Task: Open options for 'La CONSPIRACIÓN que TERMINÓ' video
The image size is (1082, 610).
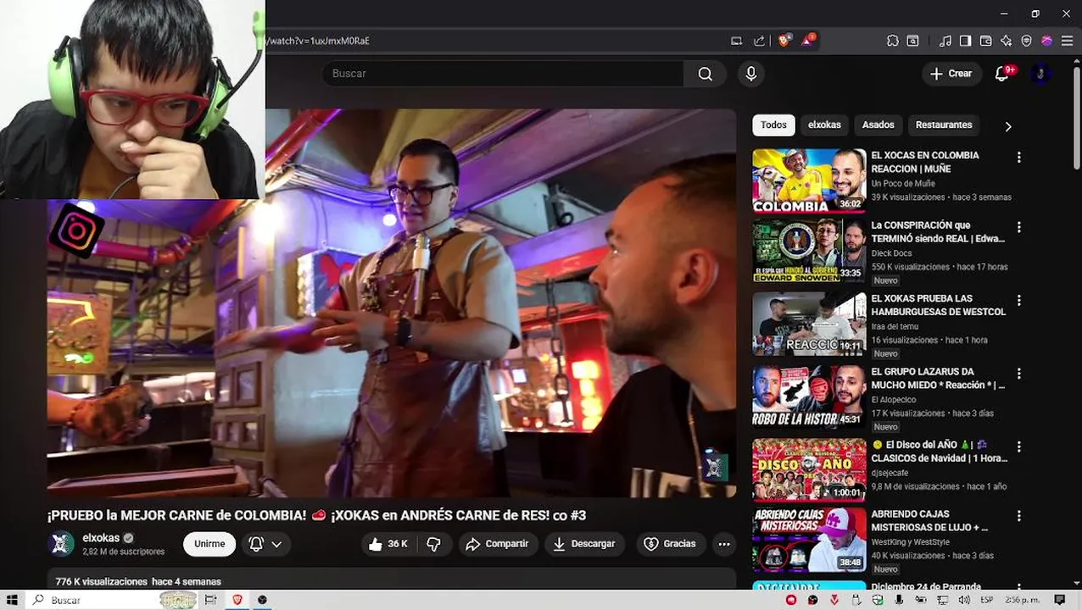Action: click(x=1019, y=228)
